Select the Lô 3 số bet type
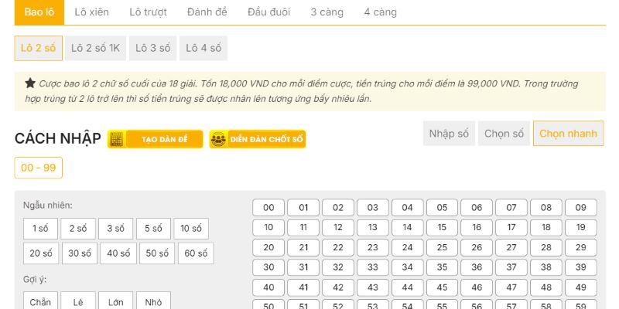This screenshot has width=619, height=309. coord(152,48)
